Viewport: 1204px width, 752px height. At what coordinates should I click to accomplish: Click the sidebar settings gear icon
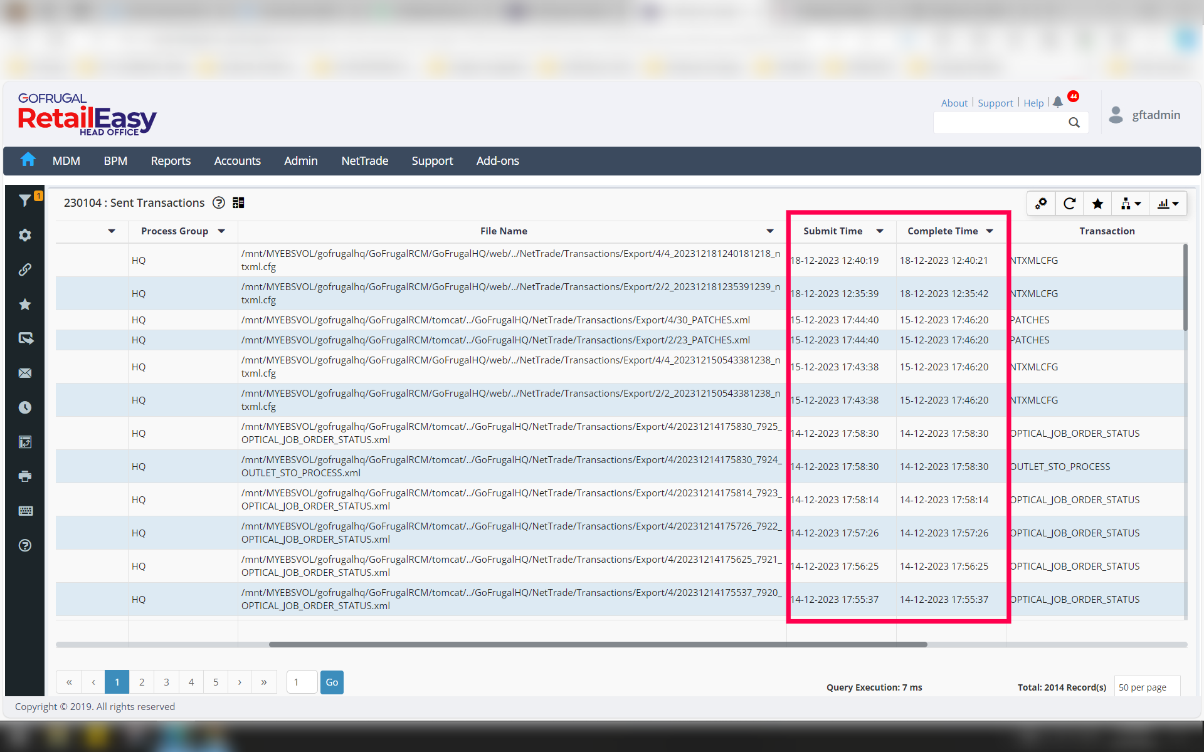point(24,235)
